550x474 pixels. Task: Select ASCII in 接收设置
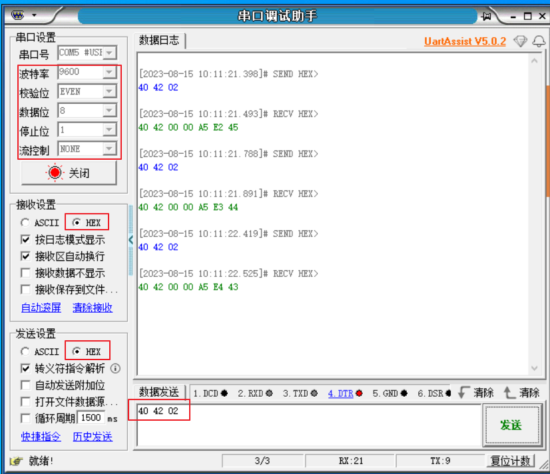tap(40, 222)
